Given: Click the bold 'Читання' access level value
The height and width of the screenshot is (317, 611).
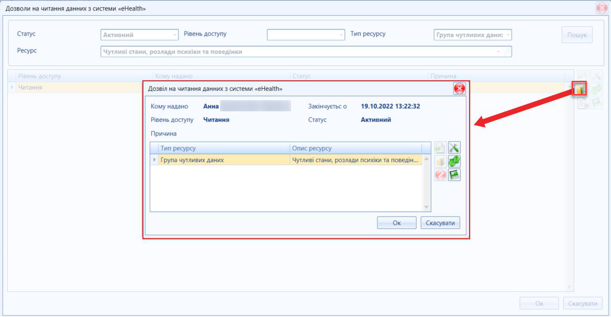Looking at the screenshot, I should coord(216,120).
